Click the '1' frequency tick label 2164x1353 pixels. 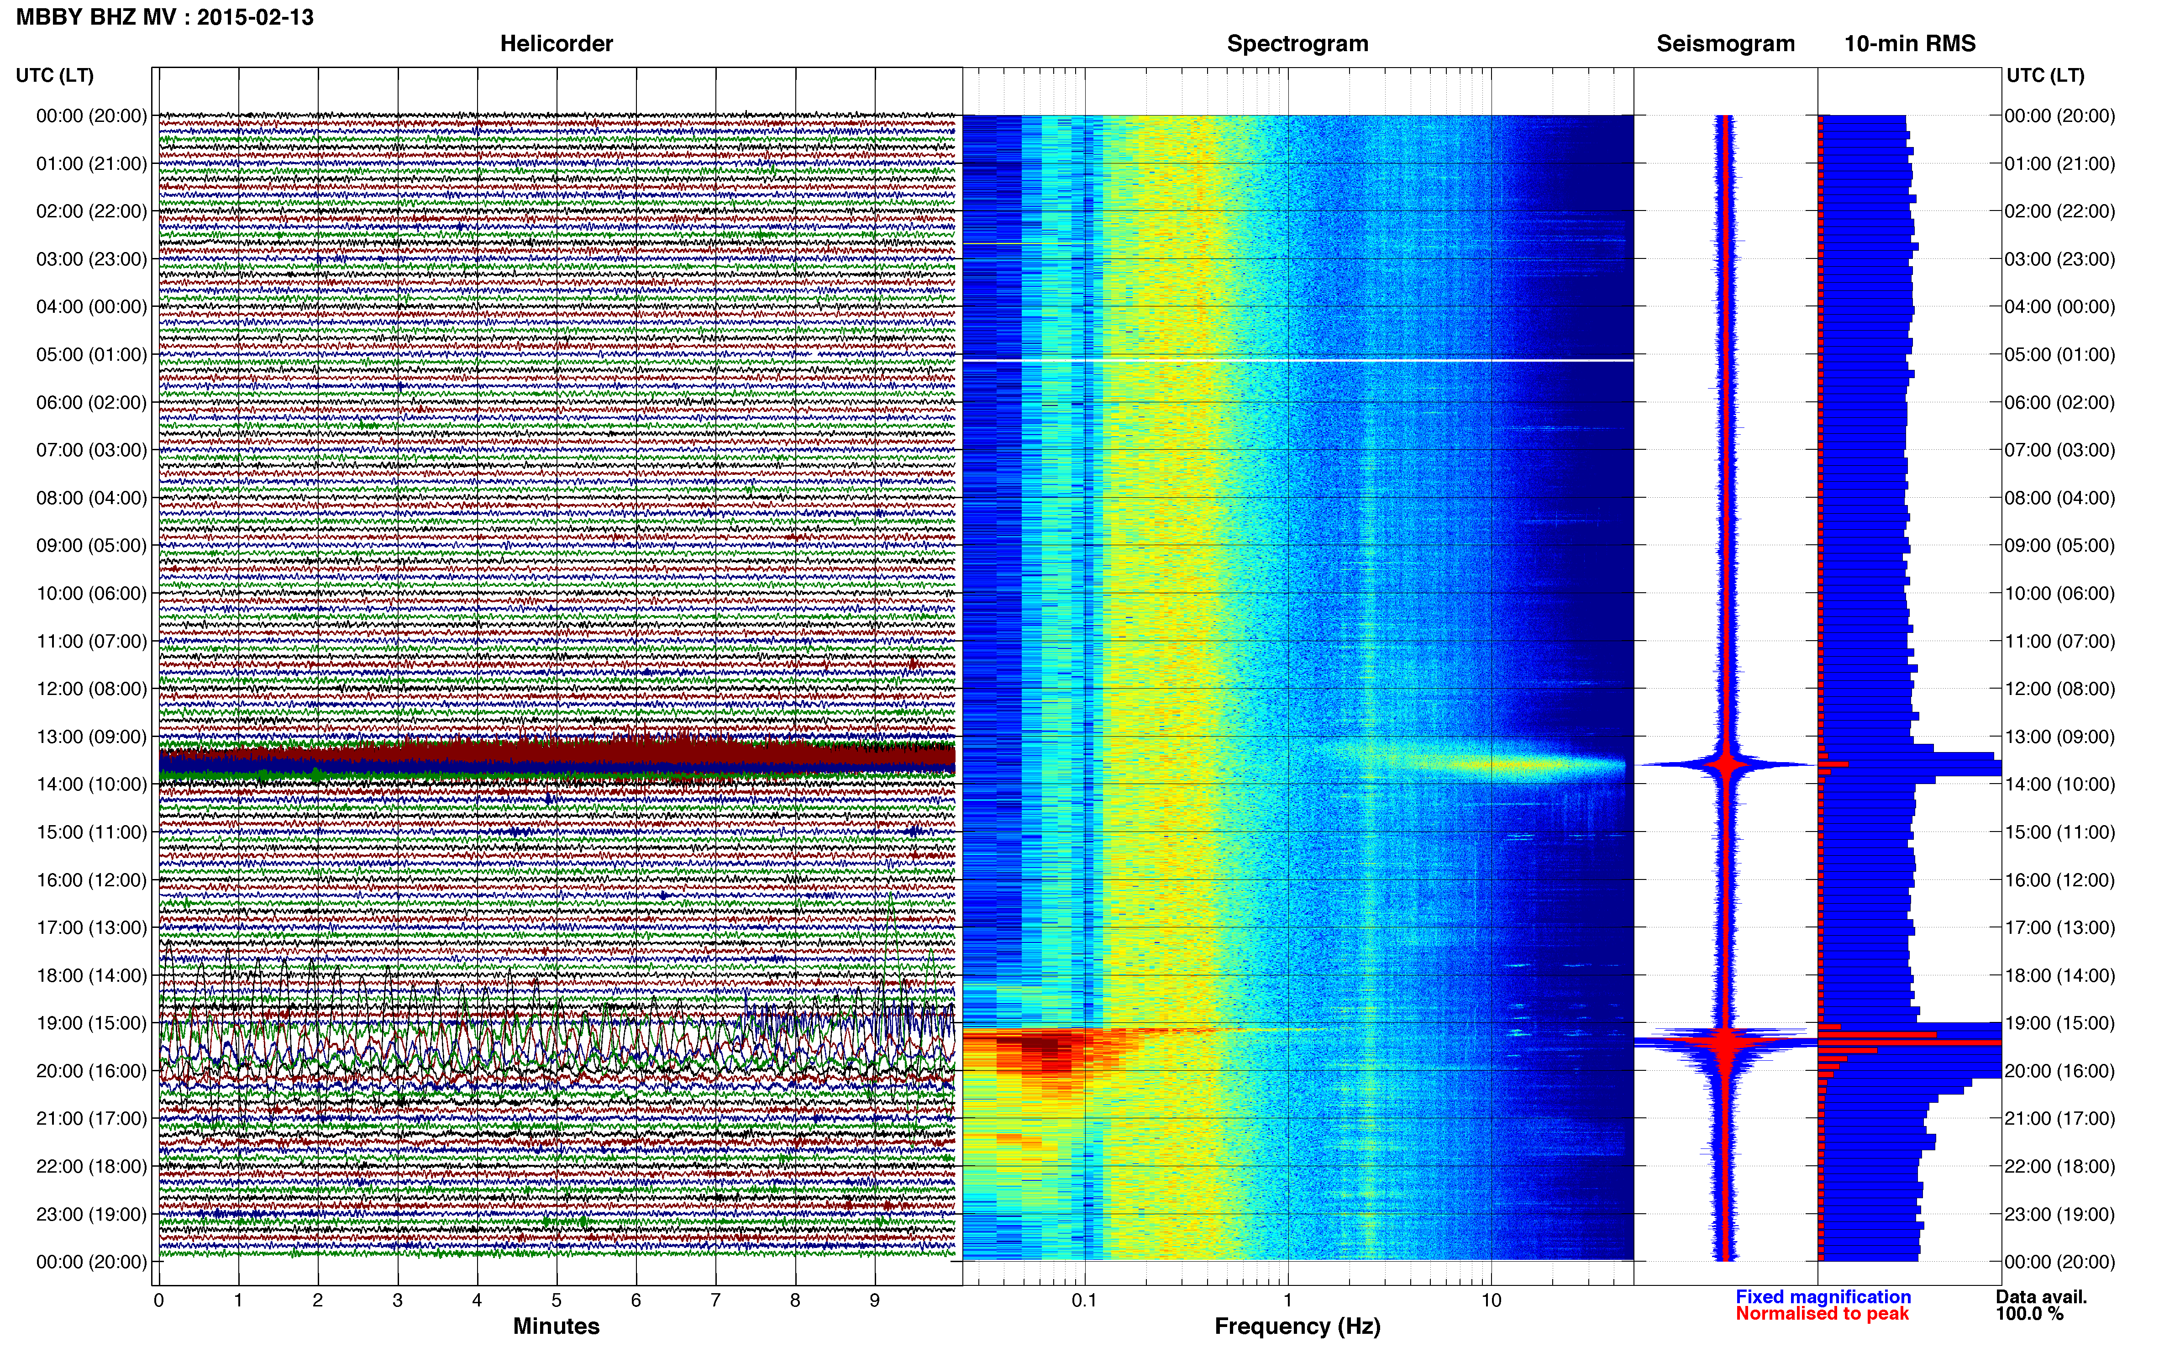tap(1287, 1300)
